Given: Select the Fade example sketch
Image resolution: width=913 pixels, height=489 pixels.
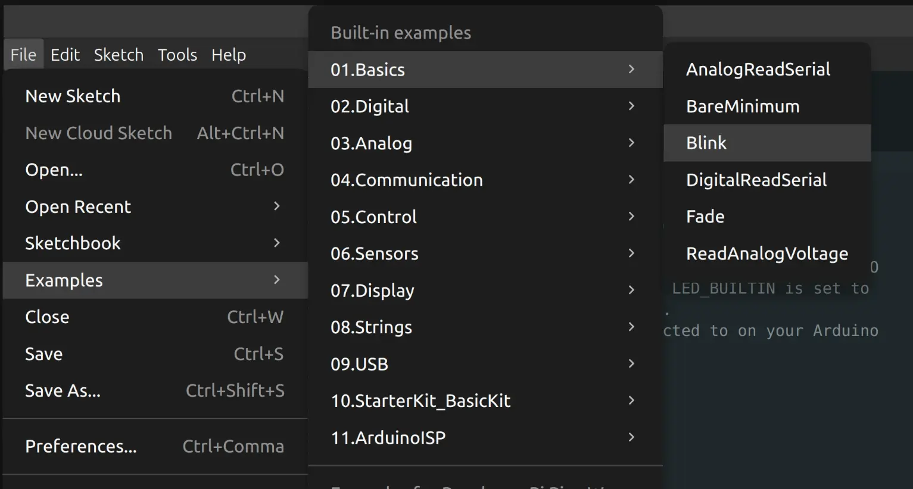Looking at the screenshot, I should [x=705, y=217].
